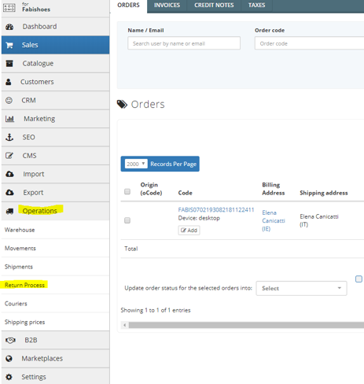The height and width of the screenshot is (384, 364).
Task: Open the Catalogue menu item
Action: coord(55,64)
